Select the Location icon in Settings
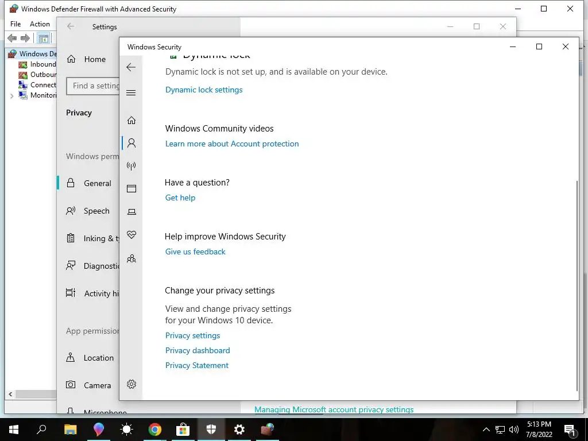The width and height of the screenshot is (588, 441). click(x=71, y=357)
